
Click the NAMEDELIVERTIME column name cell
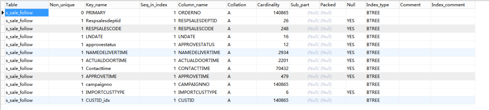tap(202, 52)
